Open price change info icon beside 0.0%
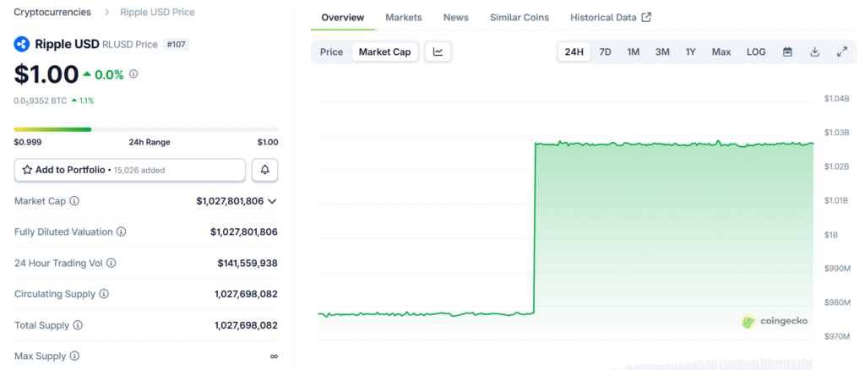Screen dimensions: 865x370 [133, 73]
